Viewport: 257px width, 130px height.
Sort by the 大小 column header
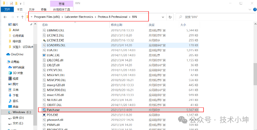[x=183, y=25]
